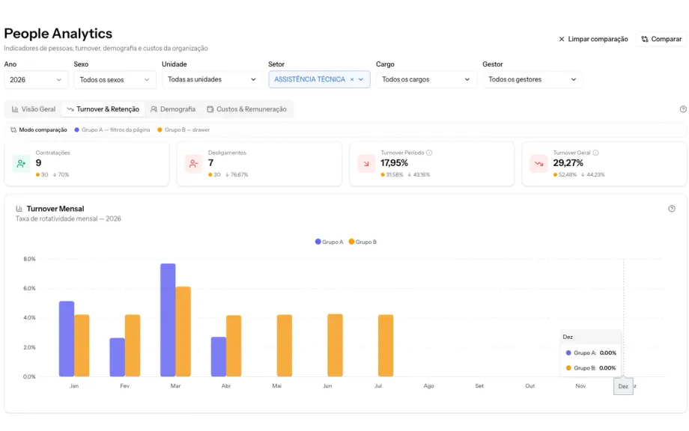This screenshot has height=431, width=689.
Task: Click orange Grupo B — drawer dot
Action: pyautogui.click(x=160, y=130)
